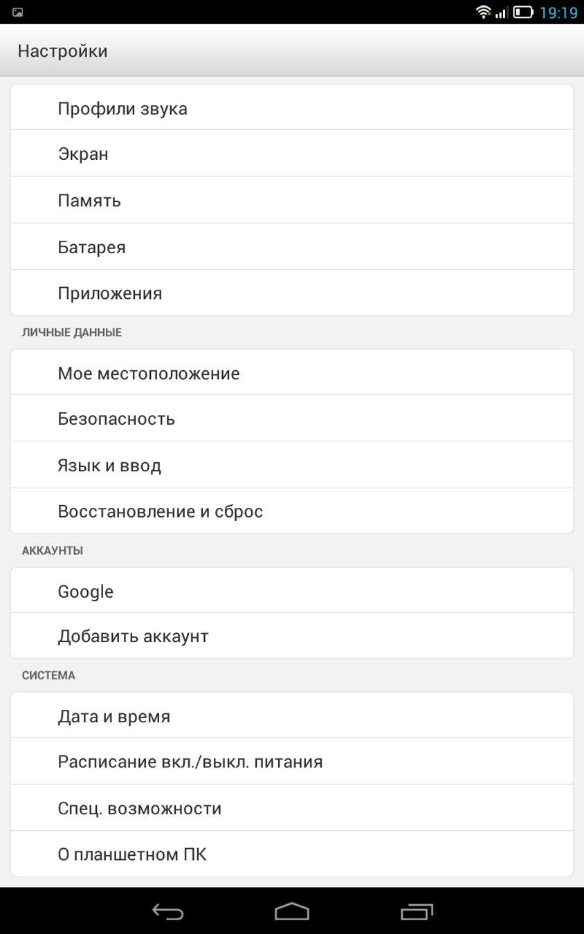Open Восстановление и сброс
The image size is (584, 934).
[x=292, y=511]
